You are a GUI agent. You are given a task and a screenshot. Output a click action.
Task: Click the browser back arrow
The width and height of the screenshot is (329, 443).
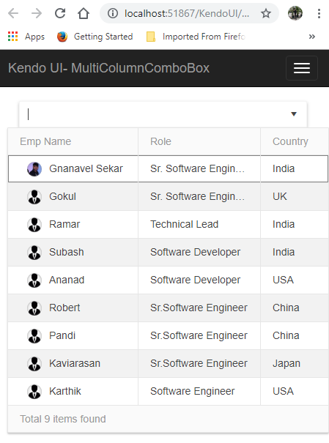point(13,13)
